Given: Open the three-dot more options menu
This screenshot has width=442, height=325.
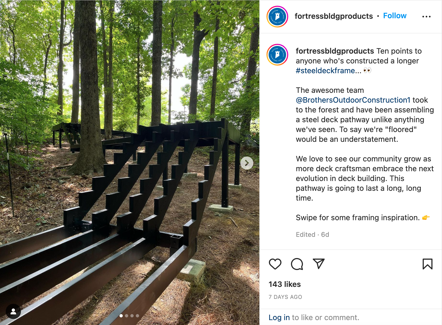Looking at the screenshot, I should pos(426,17).
